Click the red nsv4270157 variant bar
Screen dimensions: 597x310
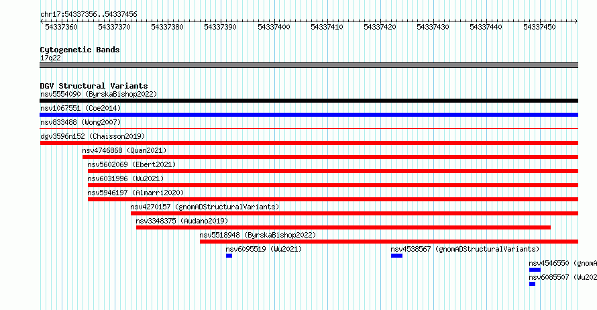(x=354, y=213)
